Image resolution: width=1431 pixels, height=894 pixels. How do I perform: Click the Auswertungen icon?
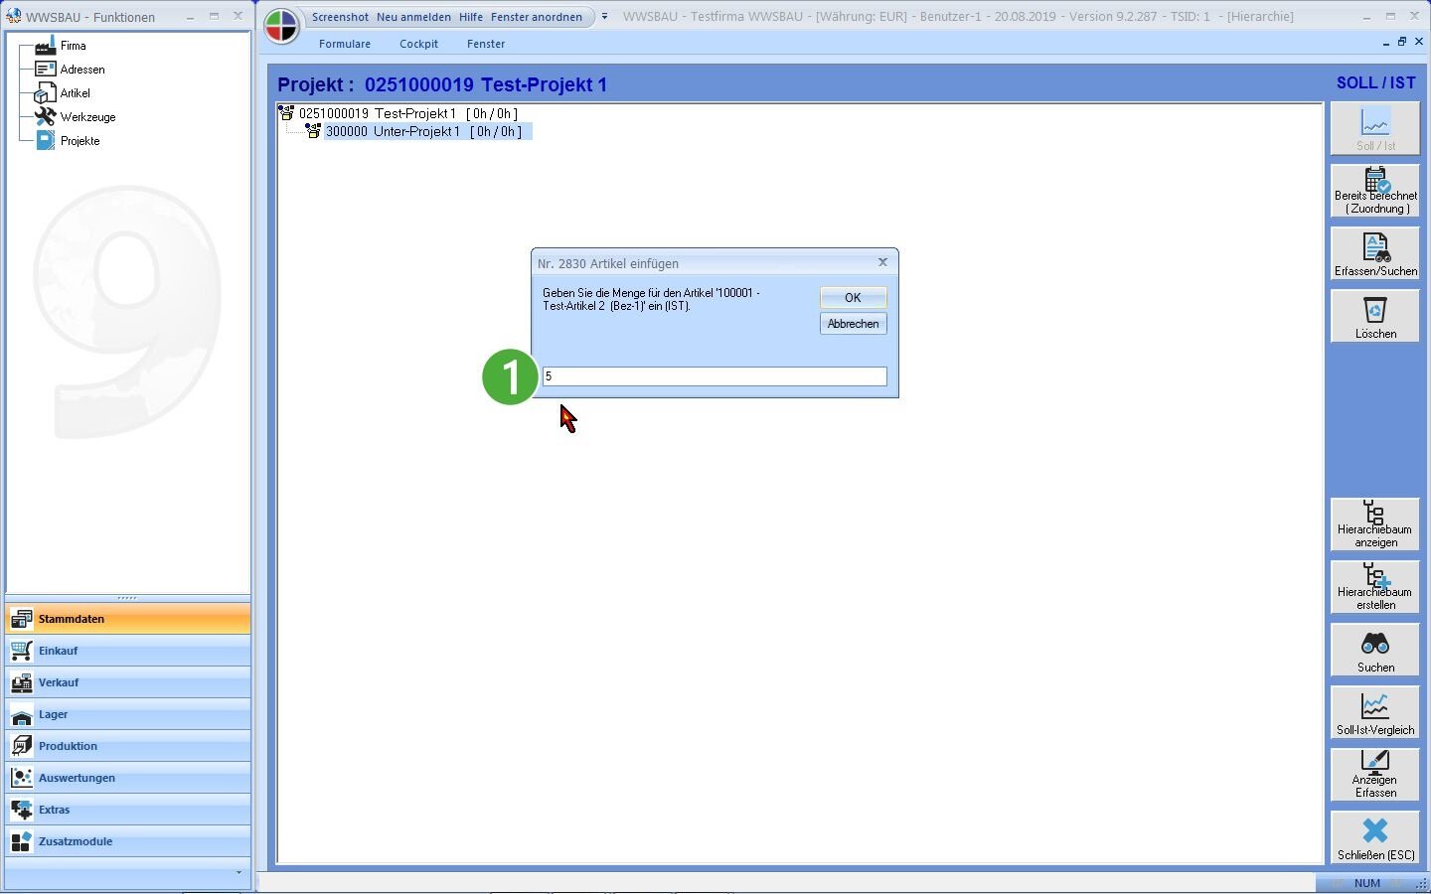[x=21, y=778]
